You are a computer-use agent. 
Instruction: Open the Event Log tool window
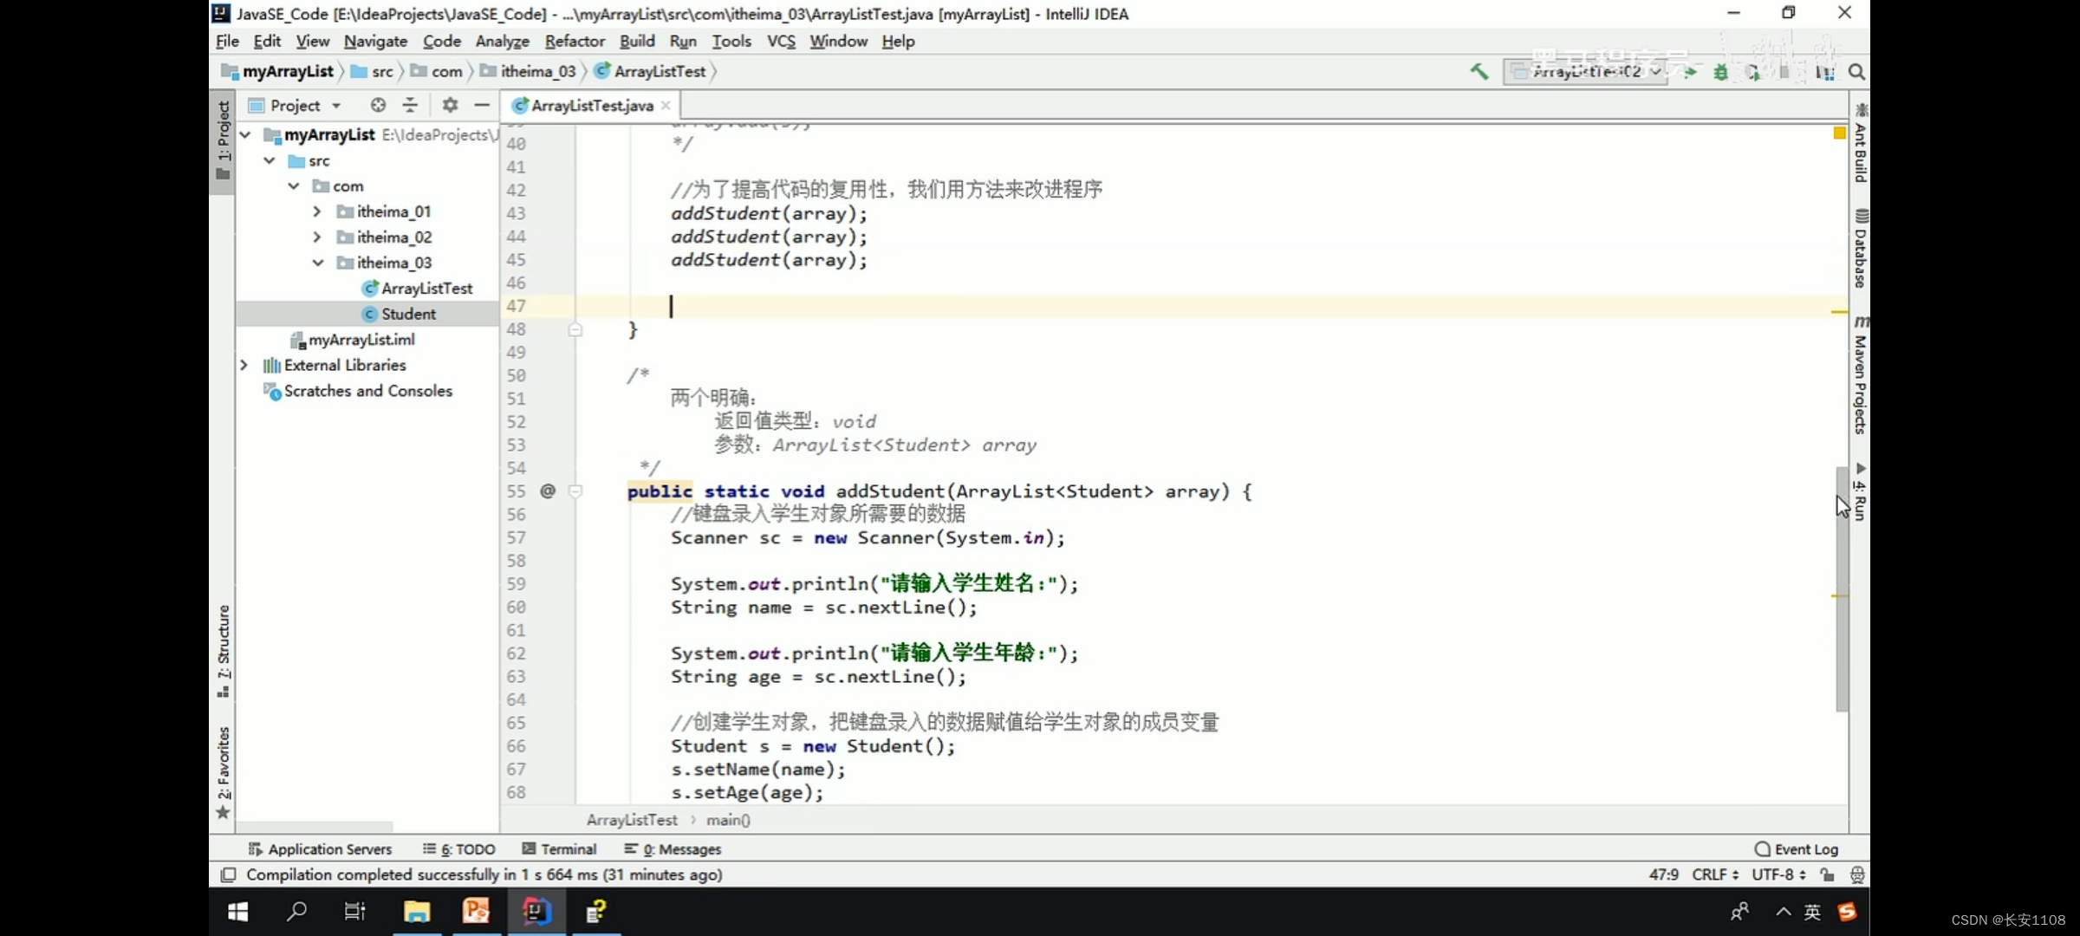[x=1796, y=849]
